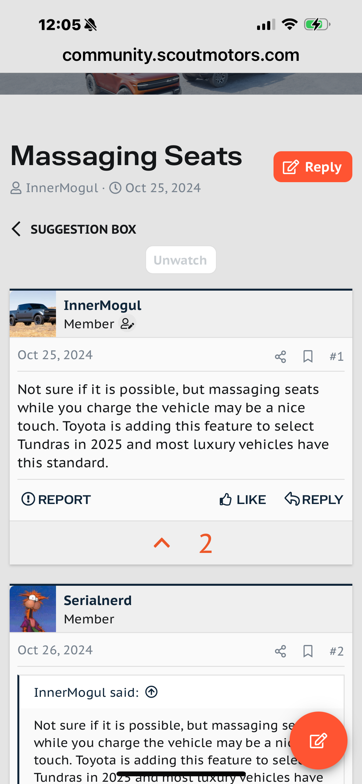Tap the thread starter icon beside Member
Image resolution: width=362 pixels, height=784 pixels.
[127, 324]
